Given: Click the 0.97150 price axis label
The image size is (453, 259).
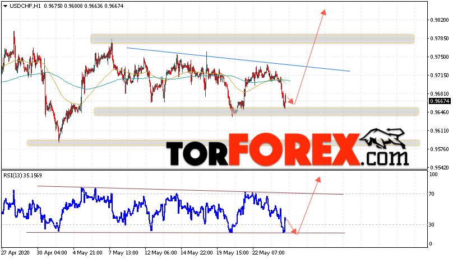Looking at the screenshot, I should 440,76.
